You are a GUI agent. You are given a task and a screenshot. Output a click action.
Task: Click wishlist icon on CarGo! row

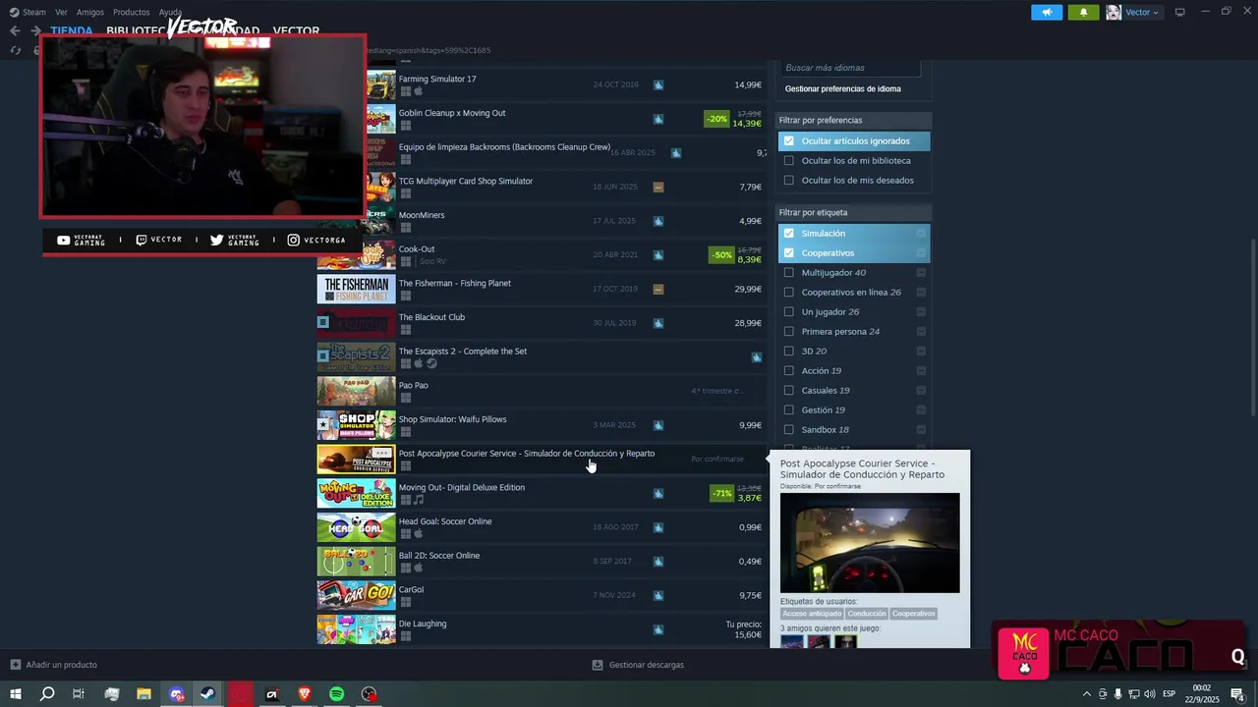pos(658,595)
